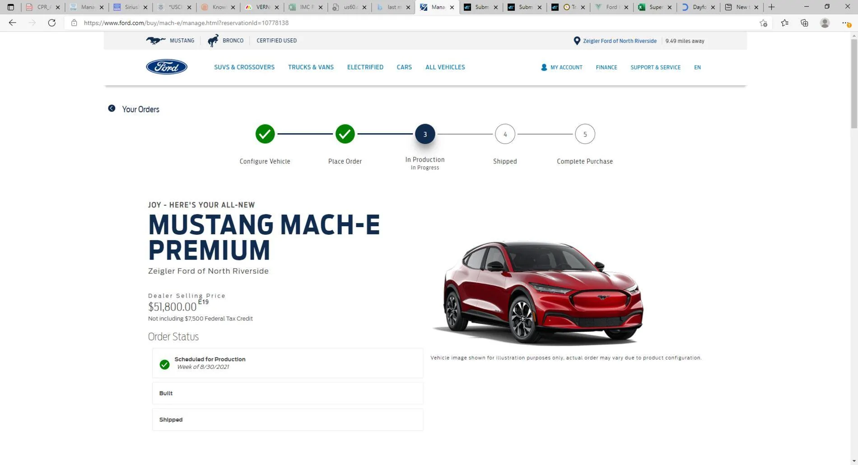Screen dimensions: 858x465
Task: Click the E19 footnote superscript by the price
Action: [x=203, y=302]
